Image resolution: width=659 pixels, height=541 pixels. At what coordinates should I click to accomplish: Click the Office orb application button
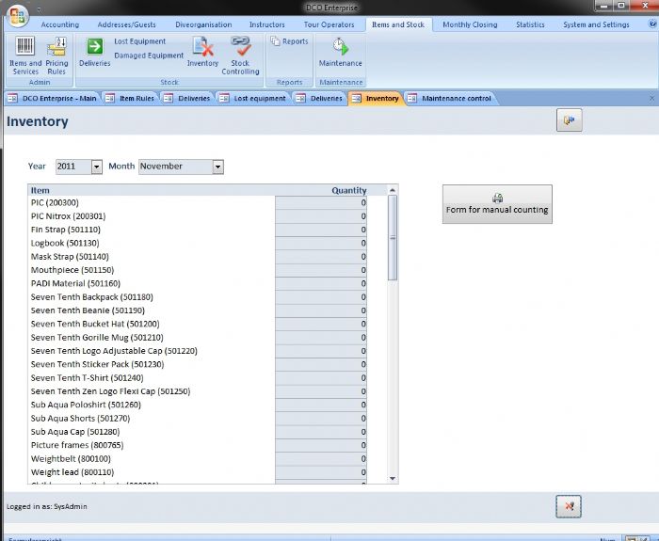(x=18, y=16)
